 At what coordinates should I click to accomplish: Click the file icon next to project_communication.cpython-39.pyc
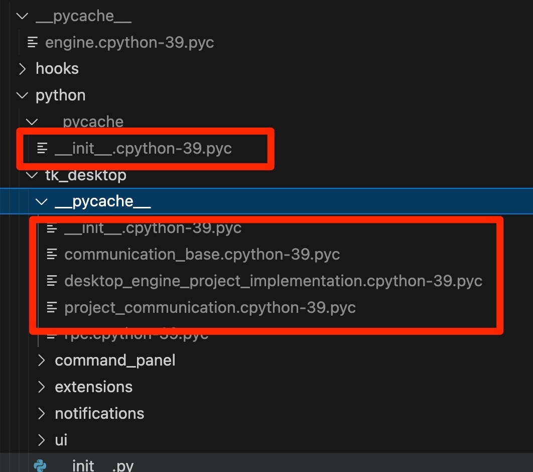tap(52, 307)
